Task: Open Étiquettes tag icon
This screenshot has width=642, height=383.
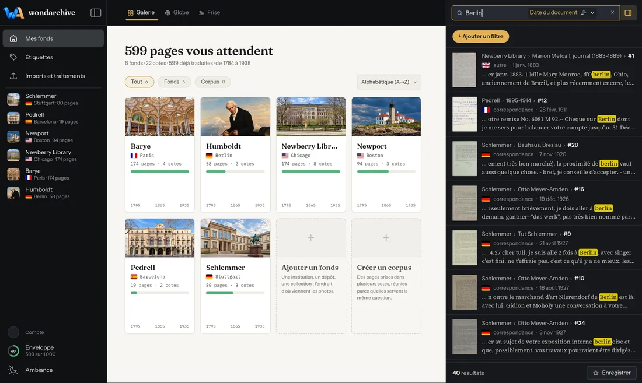Action: coord(13,57)
